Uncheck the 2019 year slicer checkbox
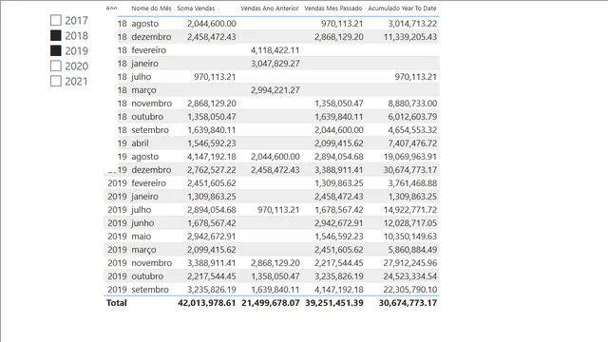Screen dimensions: 608x342 [56, 50]
